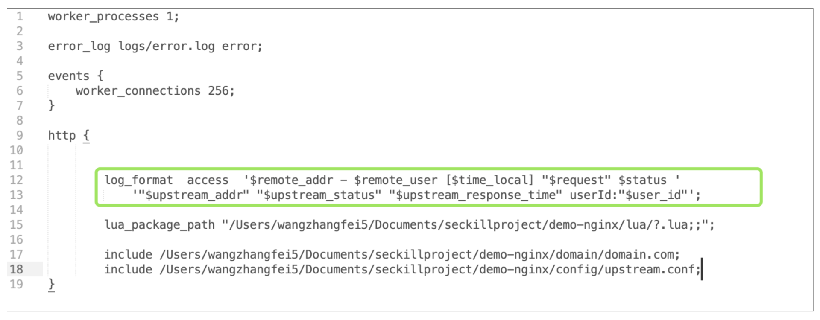Image resolution: width=820 pixels, height=320 pixels.
Task: Click the error_log directive text
Action: 79,46
